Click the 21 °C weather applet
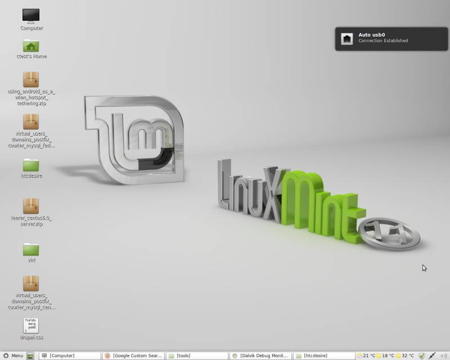The height and width of the screenshot is (360, 450). (366, 355)
